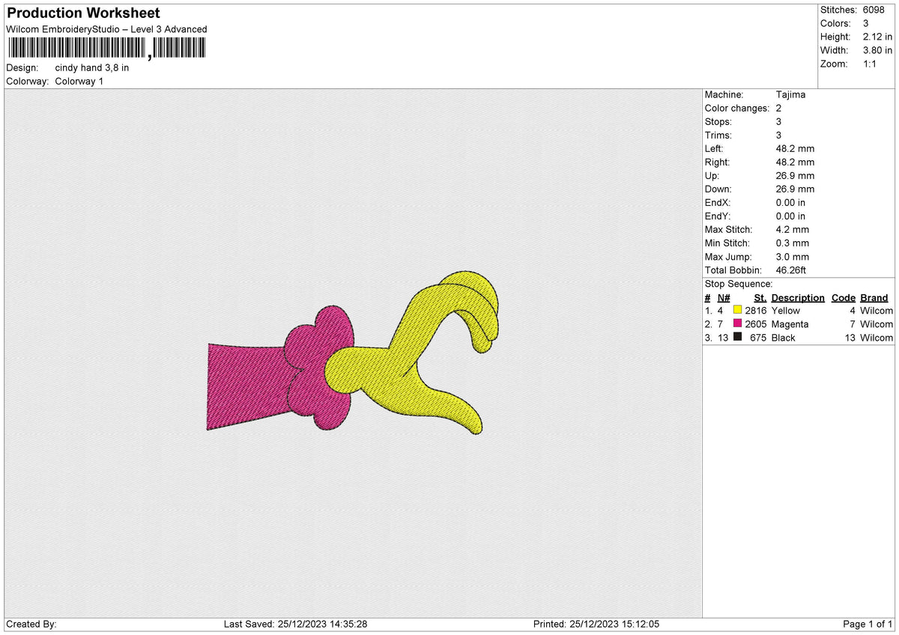
Task: Click the magenta thread color swatch
Action: coord(738,324)
